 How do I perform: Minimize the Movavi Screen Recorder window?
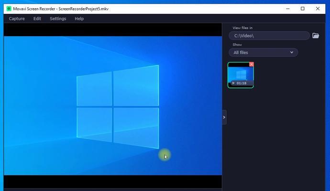click(x=288, y=9)
